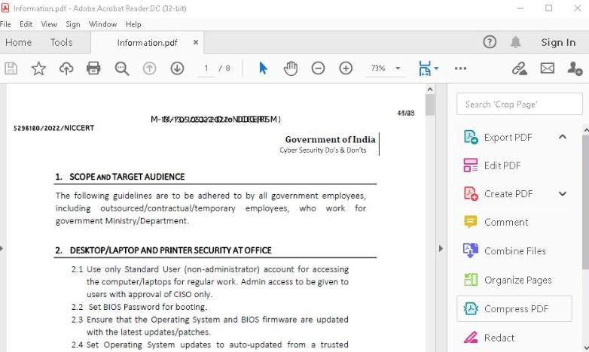Click text '2.2 Set BIOS Password for booting.'
Image resolution: width=589 pixels, height=352 pixels.
(x=139, y=307)
